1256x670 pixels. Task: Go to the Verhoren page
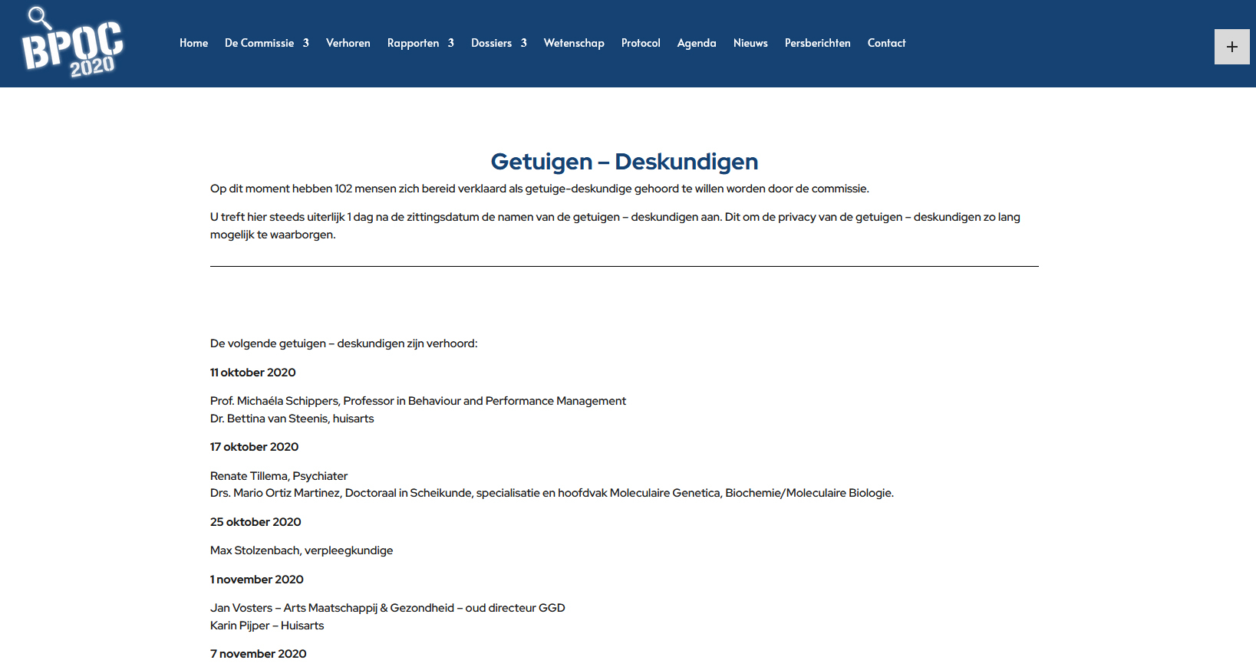pos(348,43)
